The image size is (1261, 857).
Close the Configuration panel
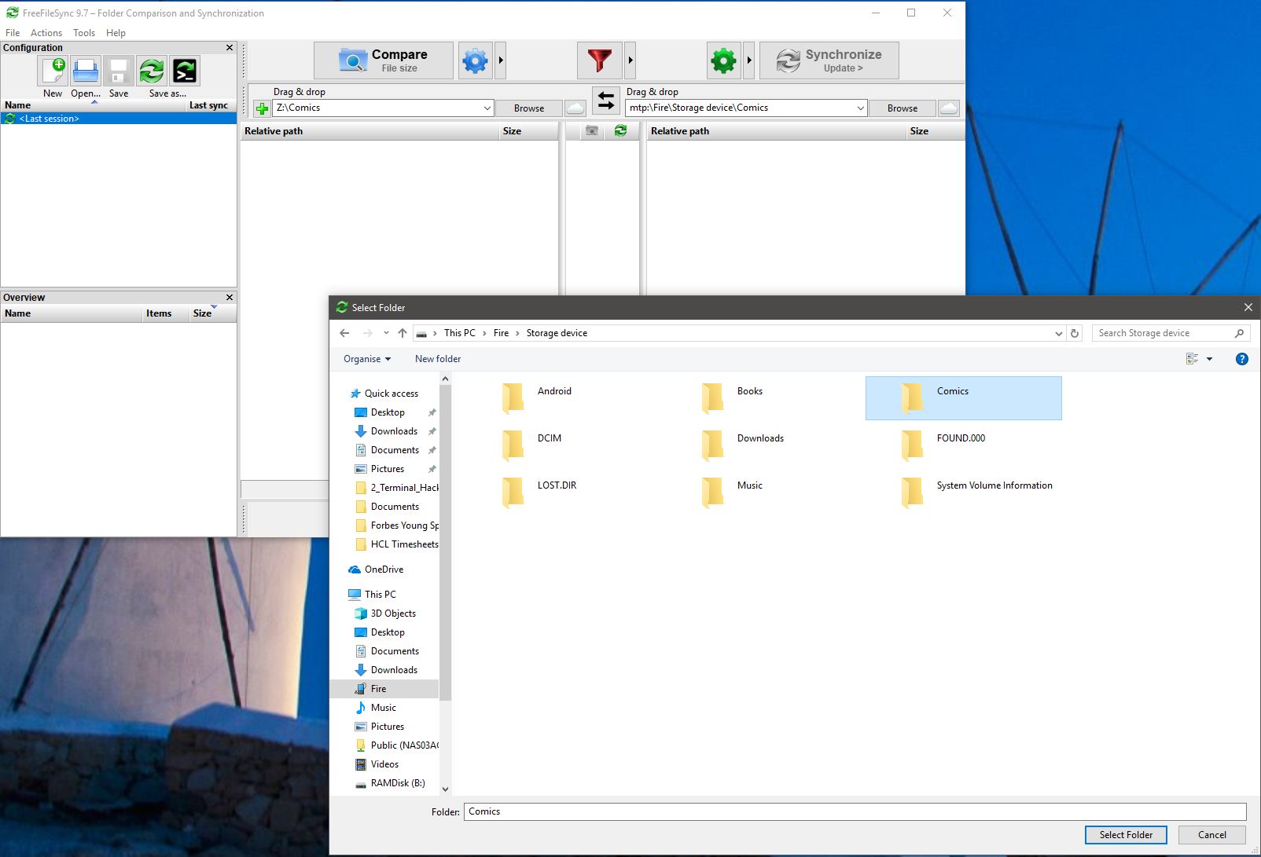tap(230, 48)
